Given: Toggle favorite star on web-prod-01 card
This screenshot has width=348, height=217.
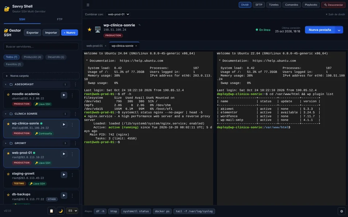Looking at the screenshot, I should 8,153.
